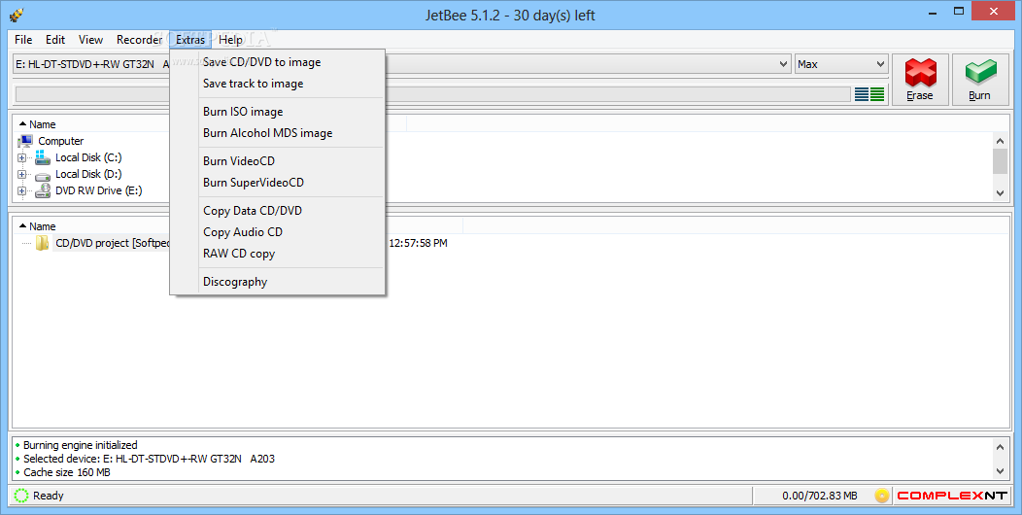The image size is (1022, 515).
Task: Click the red Erase disc button
Action: click(920, 80)
